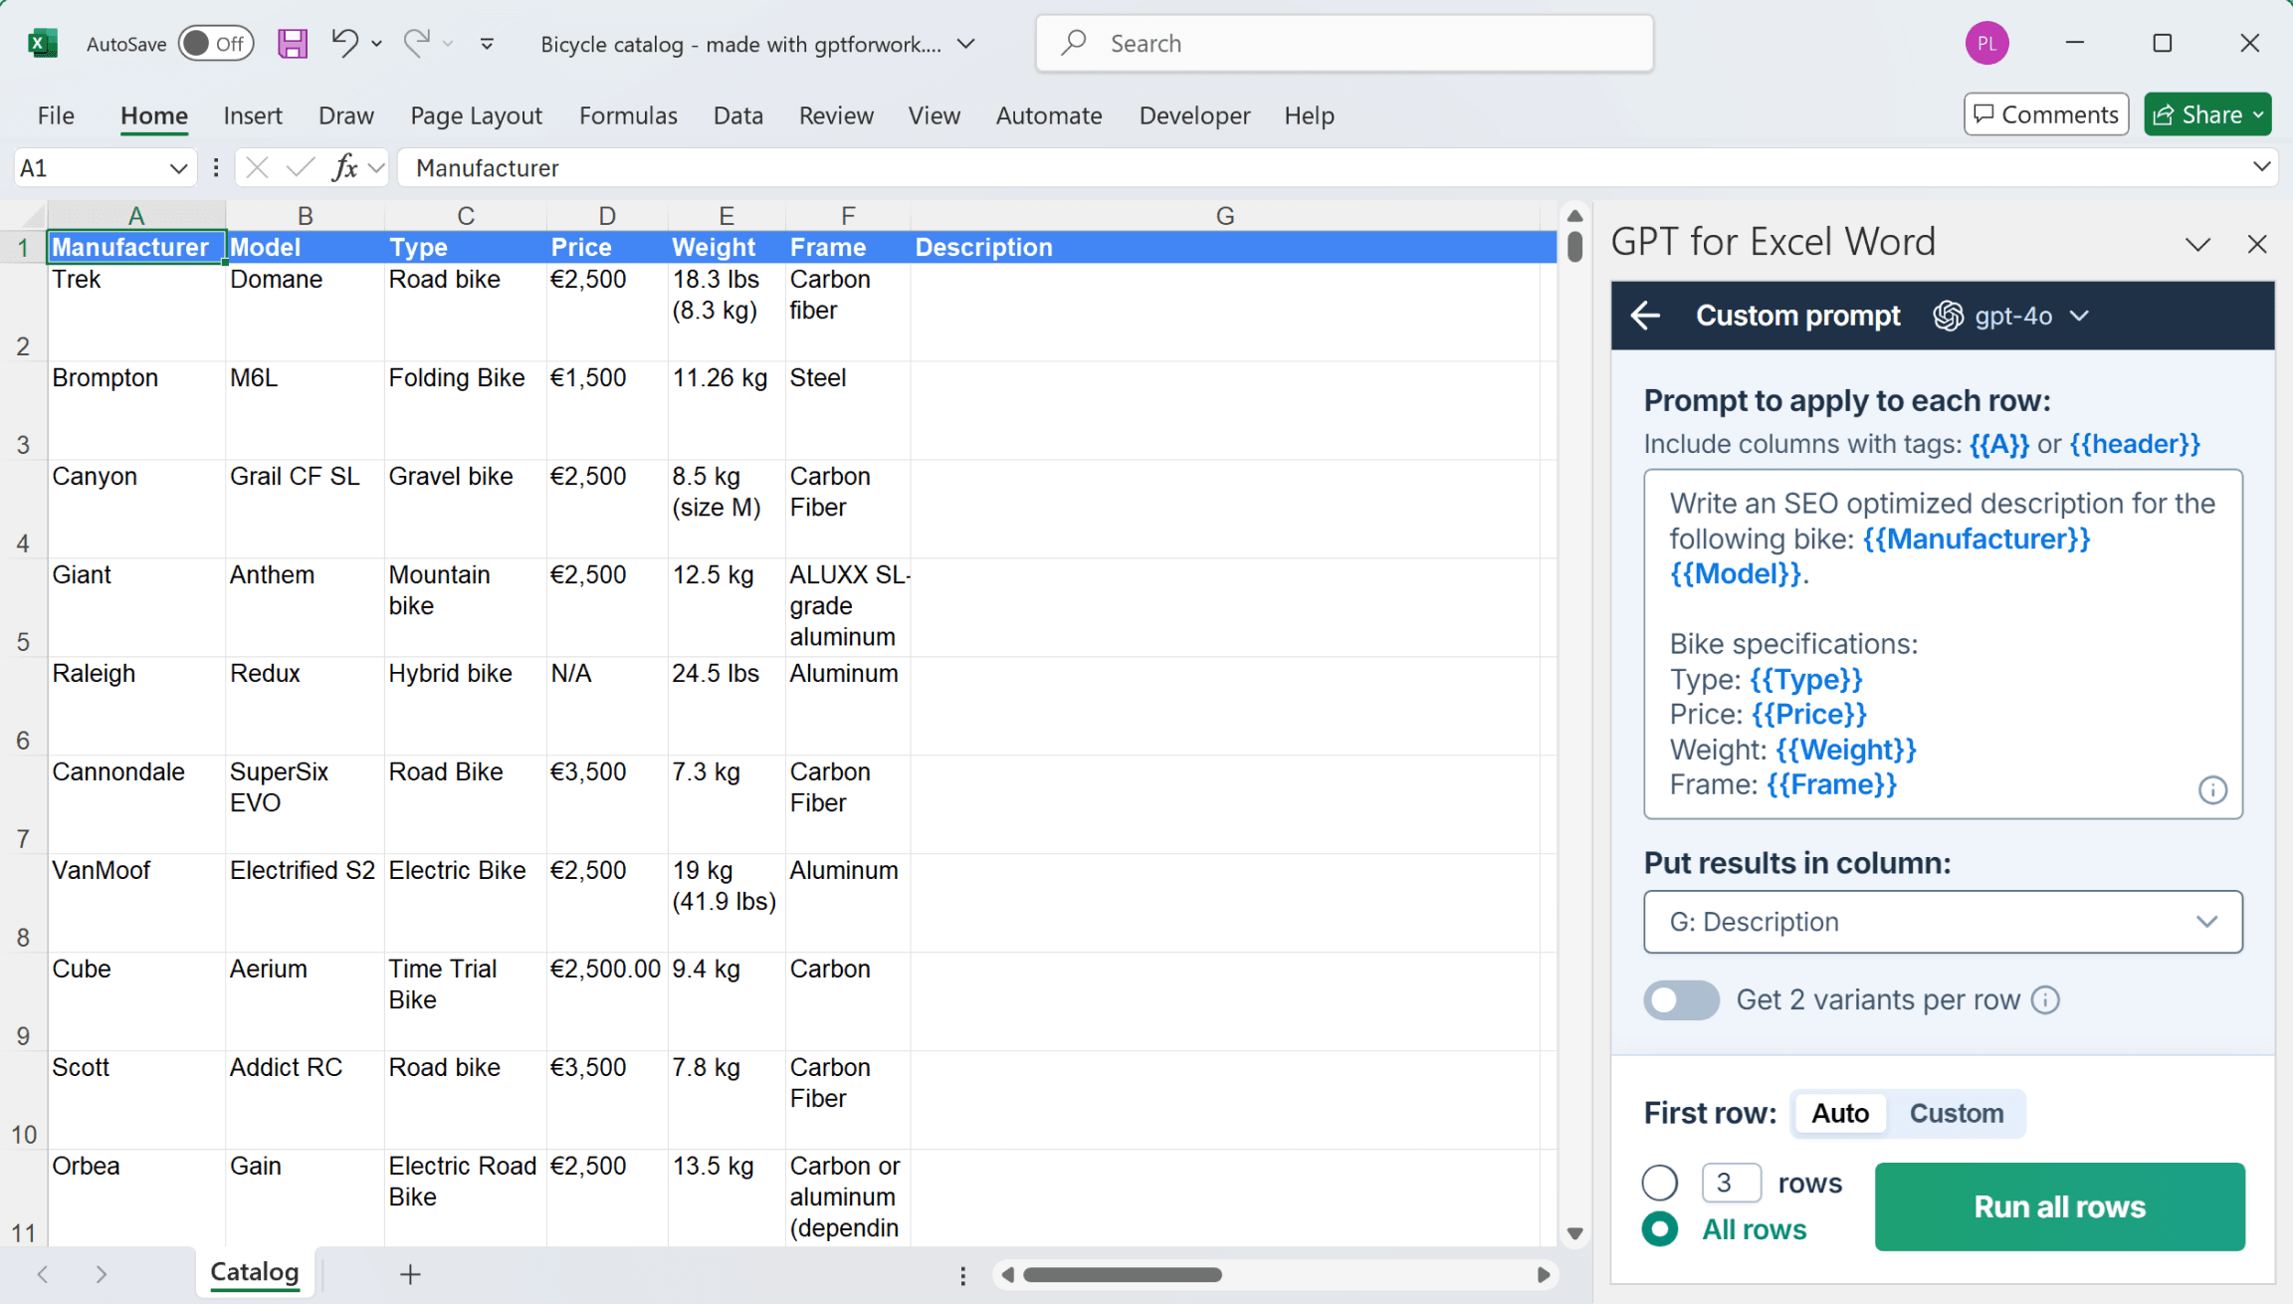Select column G header
Screen dimensions: 2293x1304
tap(1225, 216)
